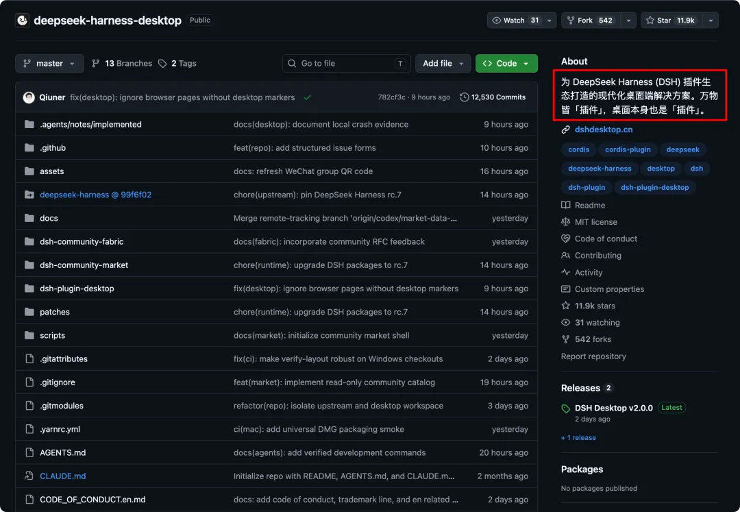The height and width of the screenshot is (512, 740).
Task: Open the Readme link with book icon
Action: pos(583,205)
